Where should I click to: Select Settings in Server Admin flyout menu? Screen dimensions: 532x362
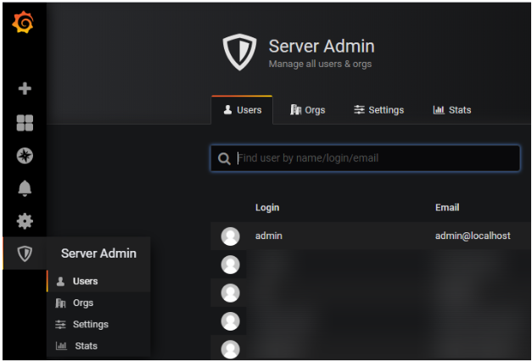click(x=98, y=325)
